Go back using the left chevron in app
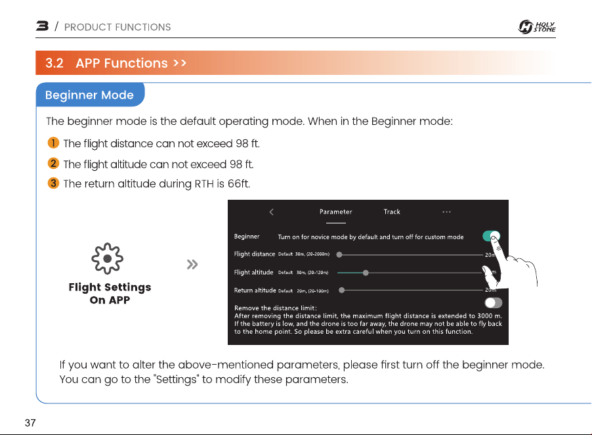This screenshot has height=435, width=592. pos(272,212)
